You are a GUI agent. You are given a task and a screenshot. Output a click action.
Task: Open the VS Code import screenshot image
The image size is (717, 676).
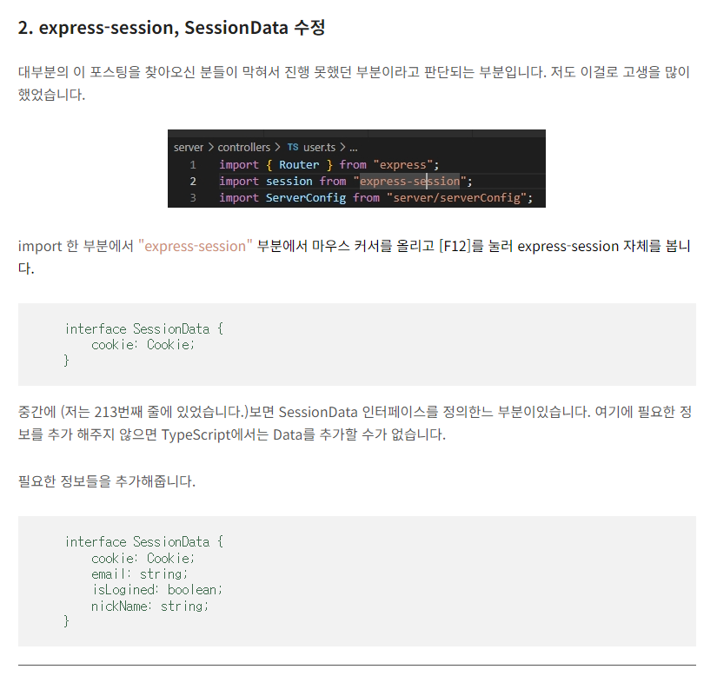tap(356, 169)
